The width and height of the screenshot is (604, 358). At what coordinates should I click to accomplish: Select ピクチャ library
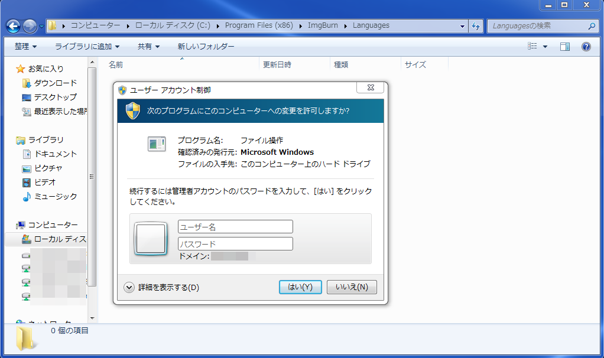click(48, 168)
